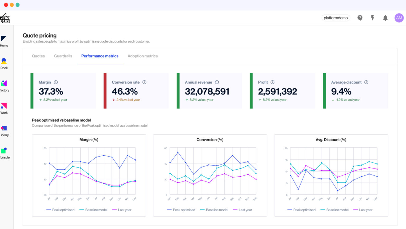This screenshot has width=406, height=229.
Task: Open the Home section in sidebar
Action: click(x=4, y=41)
